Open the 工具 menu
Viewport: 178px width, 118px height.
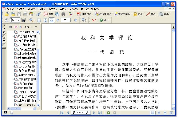pyautogui.click(x=63, y=9)
